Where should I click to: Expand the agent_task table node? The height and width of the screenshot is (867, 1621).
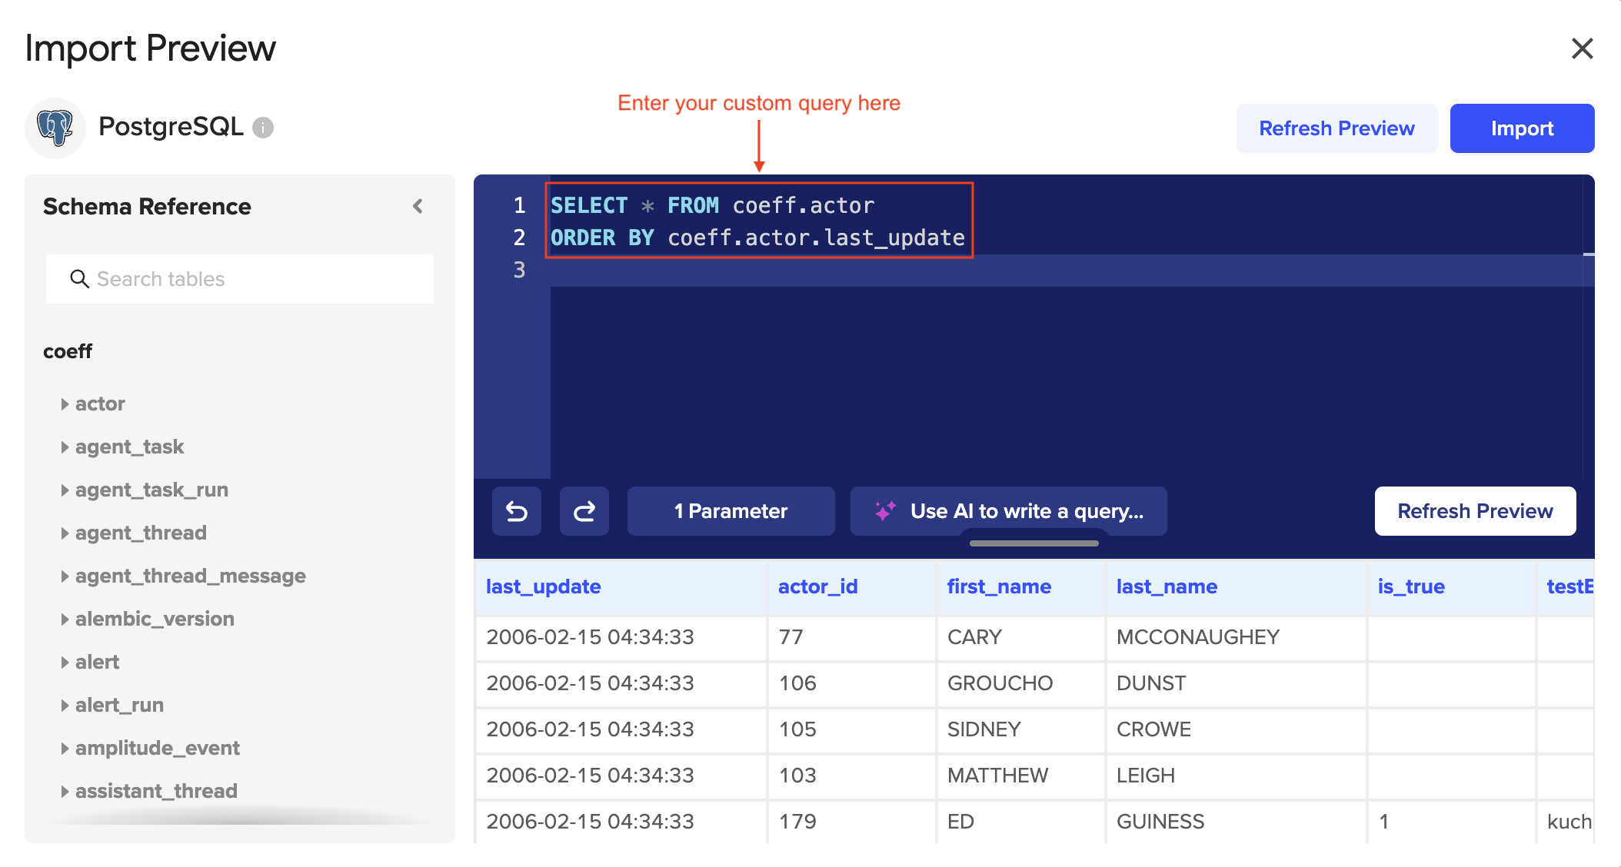click(65, 447)
